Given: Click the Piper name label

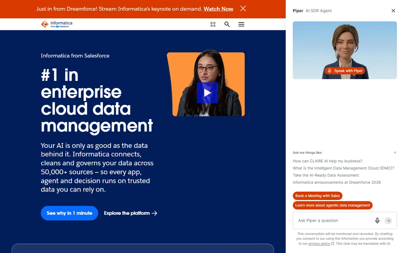Looking at the screenshot, I should click(x=298, y=11).
